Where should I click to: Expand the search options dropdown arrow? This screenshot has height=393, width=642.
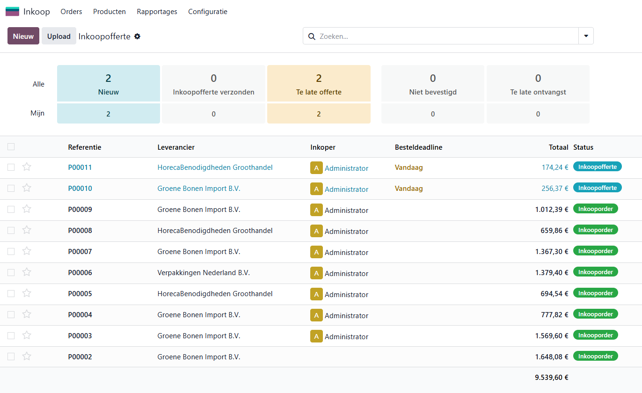[x=586, y=36]
